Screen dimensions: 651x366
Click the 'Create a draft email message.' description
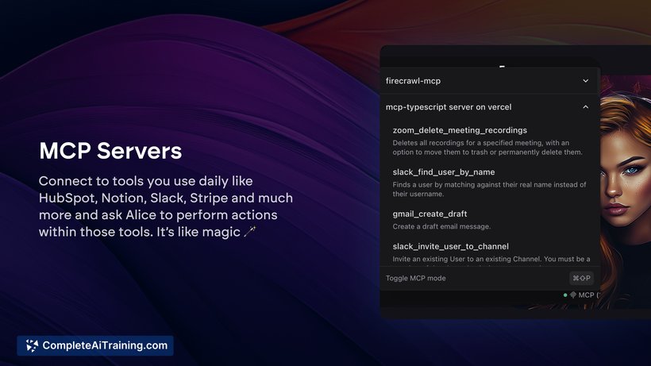[441, 226]
